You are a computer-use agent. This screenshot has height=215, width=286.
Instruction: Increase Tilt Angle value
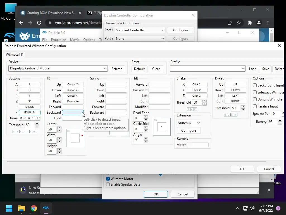click(x=146, y=139)
